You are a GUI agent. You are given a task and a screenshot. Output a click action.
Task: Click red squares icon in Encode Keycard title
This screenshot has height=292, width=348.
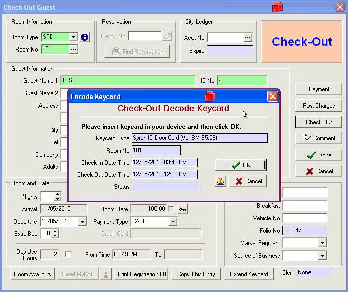point(210,96)
